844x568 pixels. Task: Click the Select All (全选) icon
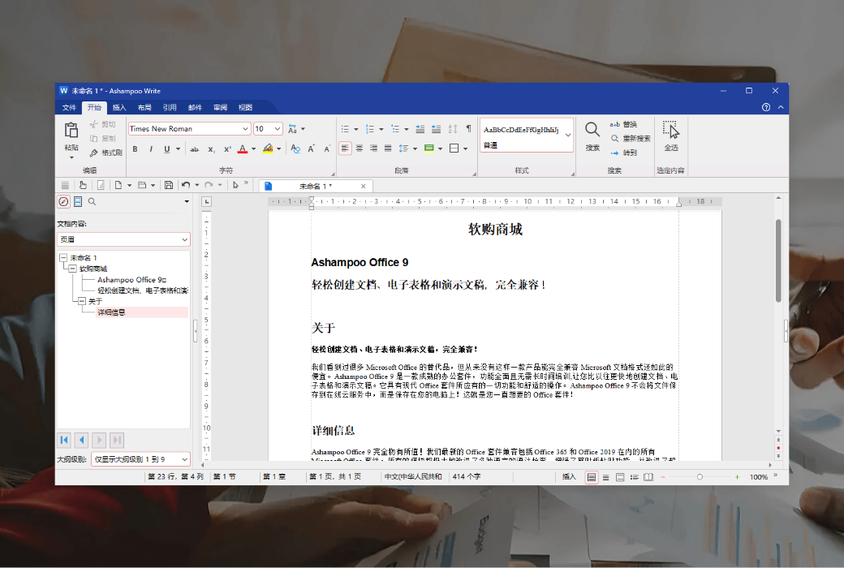[x=670, y=130]
